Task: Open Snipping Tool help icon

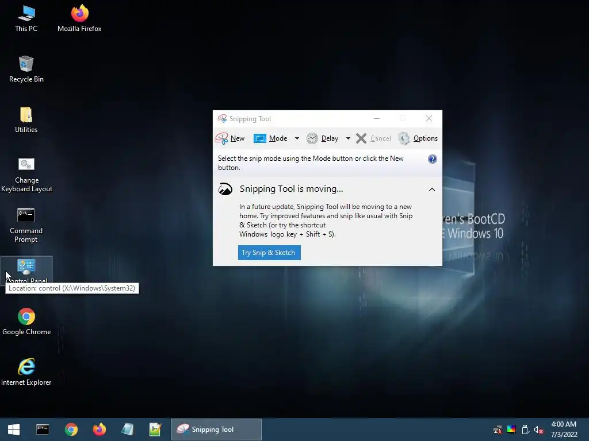Action: (433, 159)
